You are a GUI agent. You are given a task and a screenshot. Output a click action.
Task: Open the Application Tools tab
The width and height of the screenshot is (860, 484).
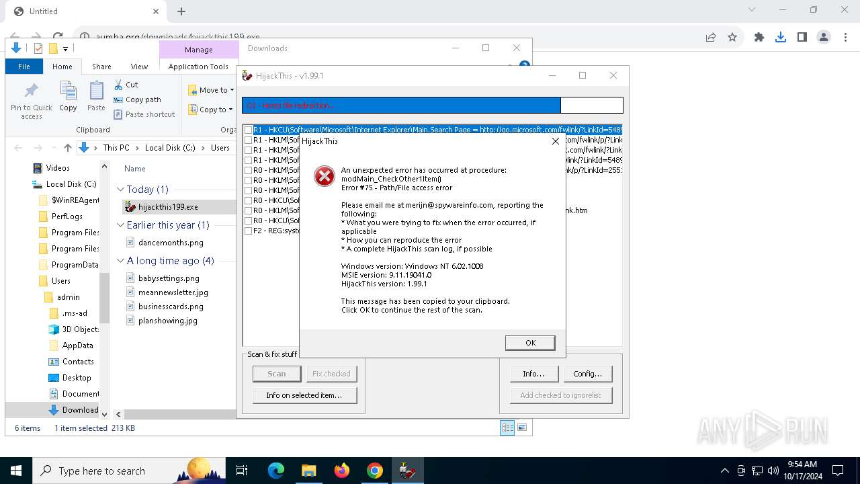(198, 67)
